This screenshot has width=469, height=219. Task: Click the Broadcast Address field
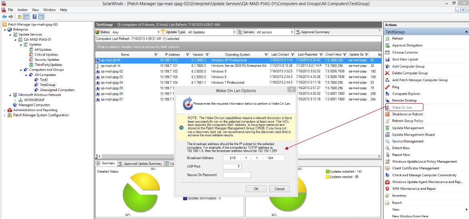(x=254, y=158)
